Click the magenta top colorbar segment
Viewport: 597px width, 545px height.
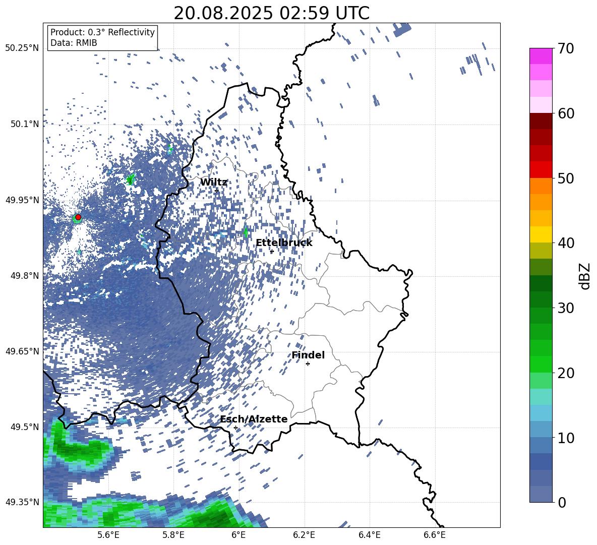[x=541, y=56]
